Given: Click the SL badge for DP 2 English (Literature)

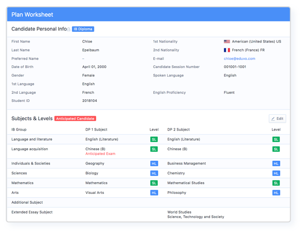Looking at the screenshot, I should tap(276, 139).
